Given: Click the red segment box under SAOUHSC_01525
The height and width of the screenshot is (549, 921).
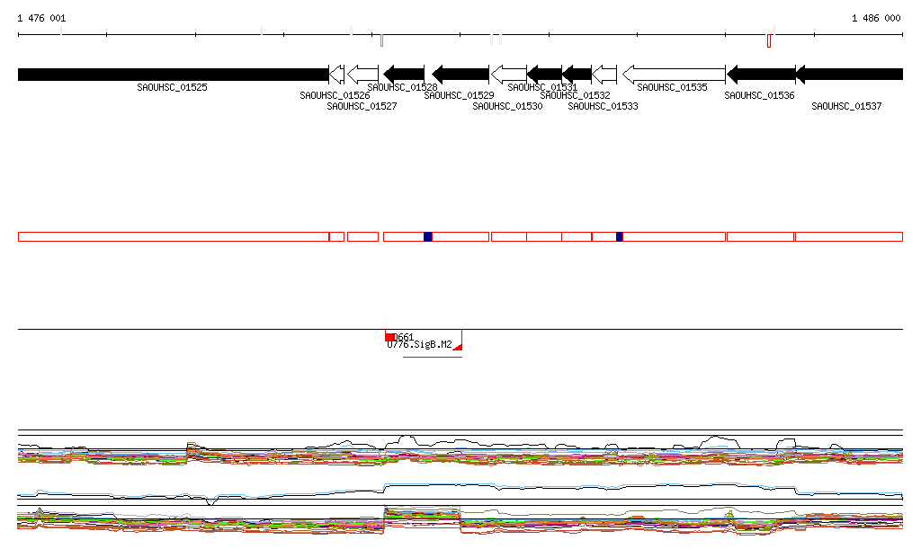Looking at the screenshot, I should pyautogui.click(x=174, y=237).
